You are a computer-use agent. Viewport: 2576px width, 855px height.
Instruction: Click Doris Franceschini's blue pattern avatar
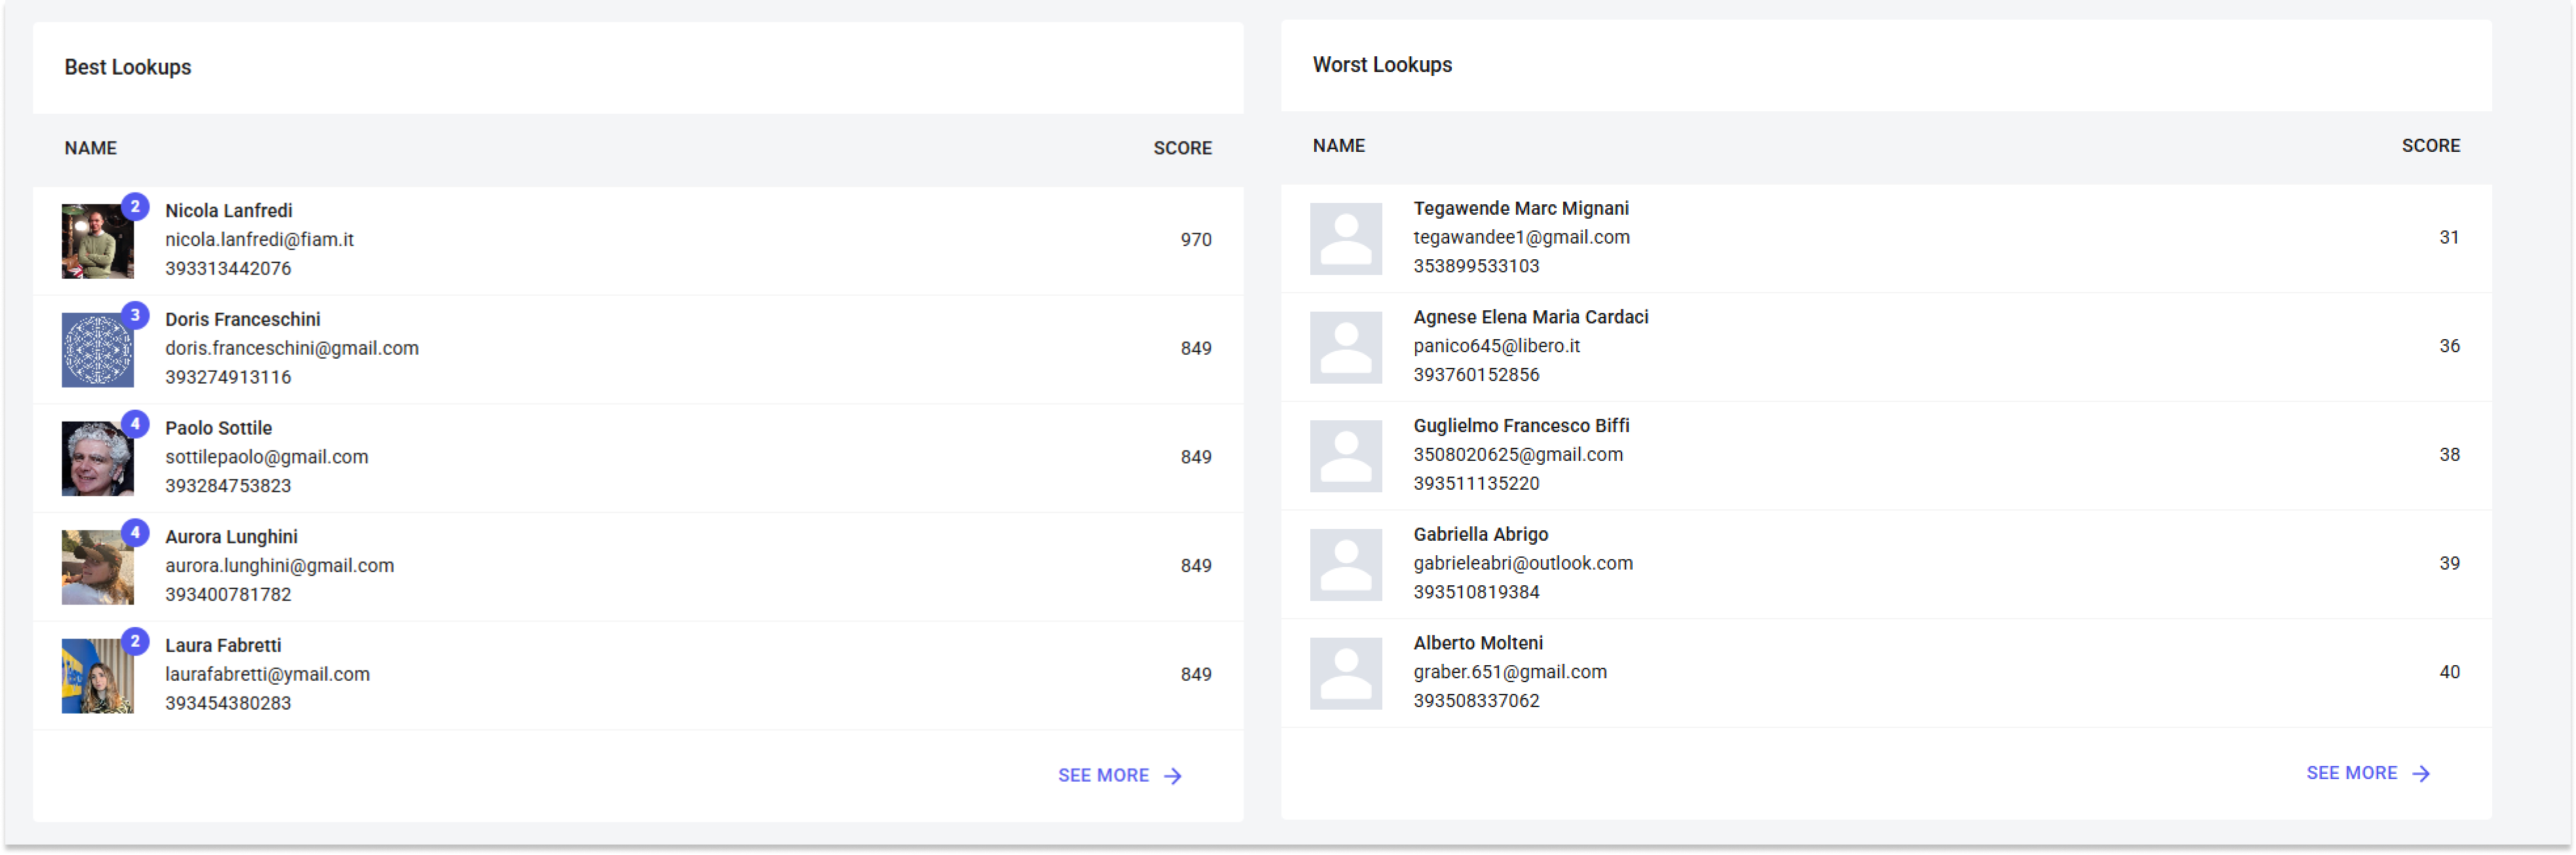(97, 351)
